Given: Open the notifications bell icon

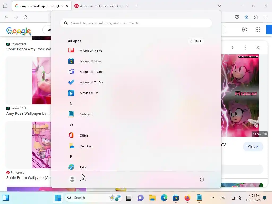Looking at the screenshot, I should [x=265, y=198].
